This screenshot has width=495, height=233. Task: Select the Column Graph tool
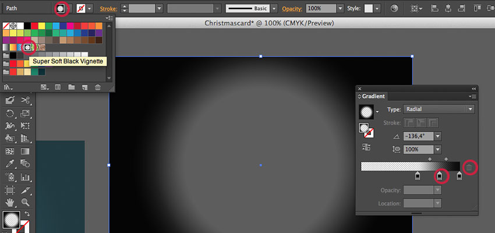(x=25, y=177)
